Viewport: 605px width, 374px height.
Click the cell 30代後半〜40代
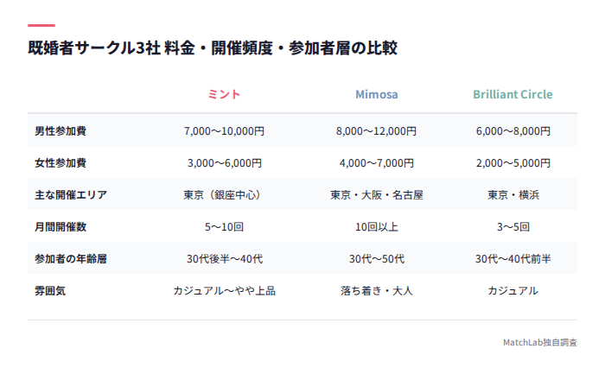(225, 259)
